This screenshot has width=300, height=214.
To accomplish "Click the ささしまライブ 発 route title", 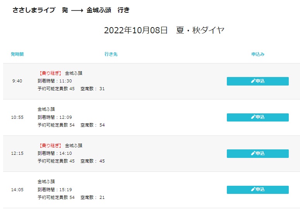I will click(40, 10).
